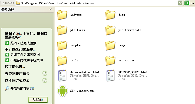Screen dimensions: 195x104
Task: Select the temp folder name
Action: tap(122, 45)
